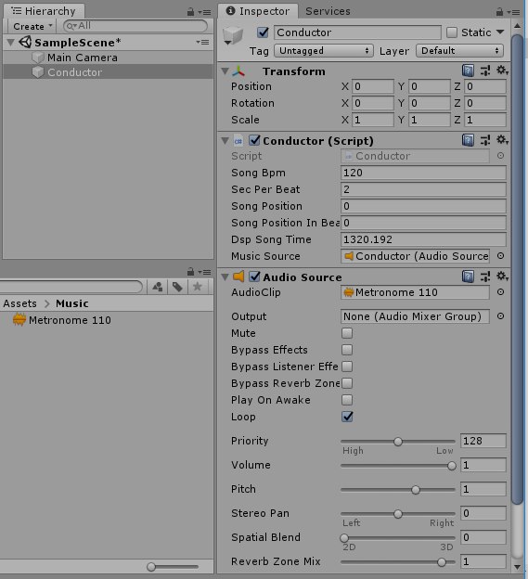Click the Volume slider handle
This screenshot has height=579, width=528.
[451, 466]
